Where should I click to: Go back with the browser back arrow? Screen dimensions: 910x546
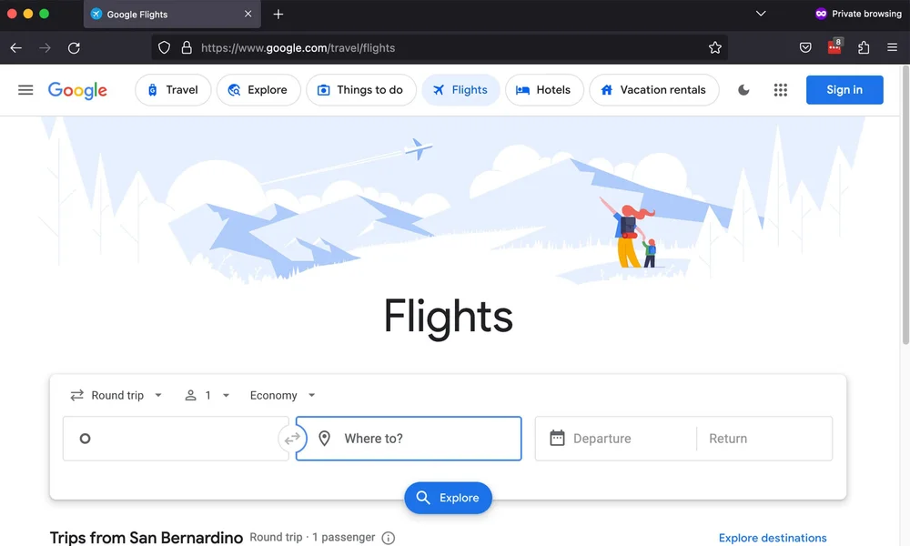click(16, 48)
